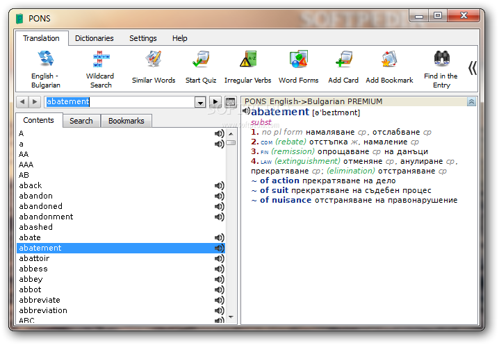Collapse the ribbon with double chevron
The width and height of the screenshot is (499, 345).
pyautogui.click(x=473, y=68)
